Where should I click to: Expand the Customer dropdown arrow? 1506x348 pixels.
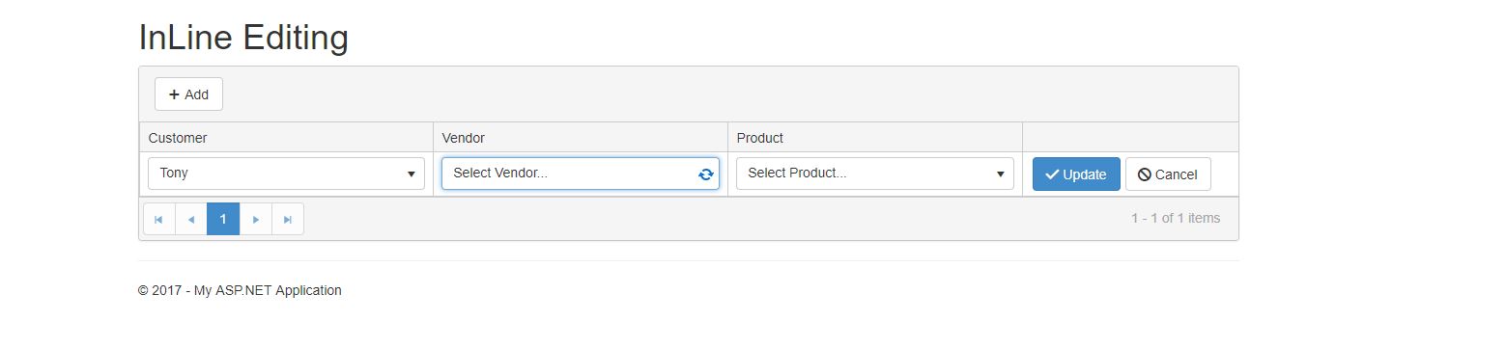pos(412,174)
